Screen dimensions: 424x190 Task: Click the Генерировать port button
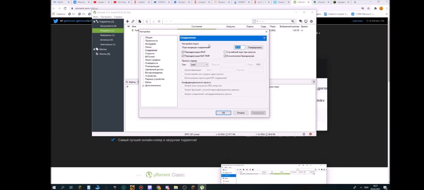click(x=255, y=47)
